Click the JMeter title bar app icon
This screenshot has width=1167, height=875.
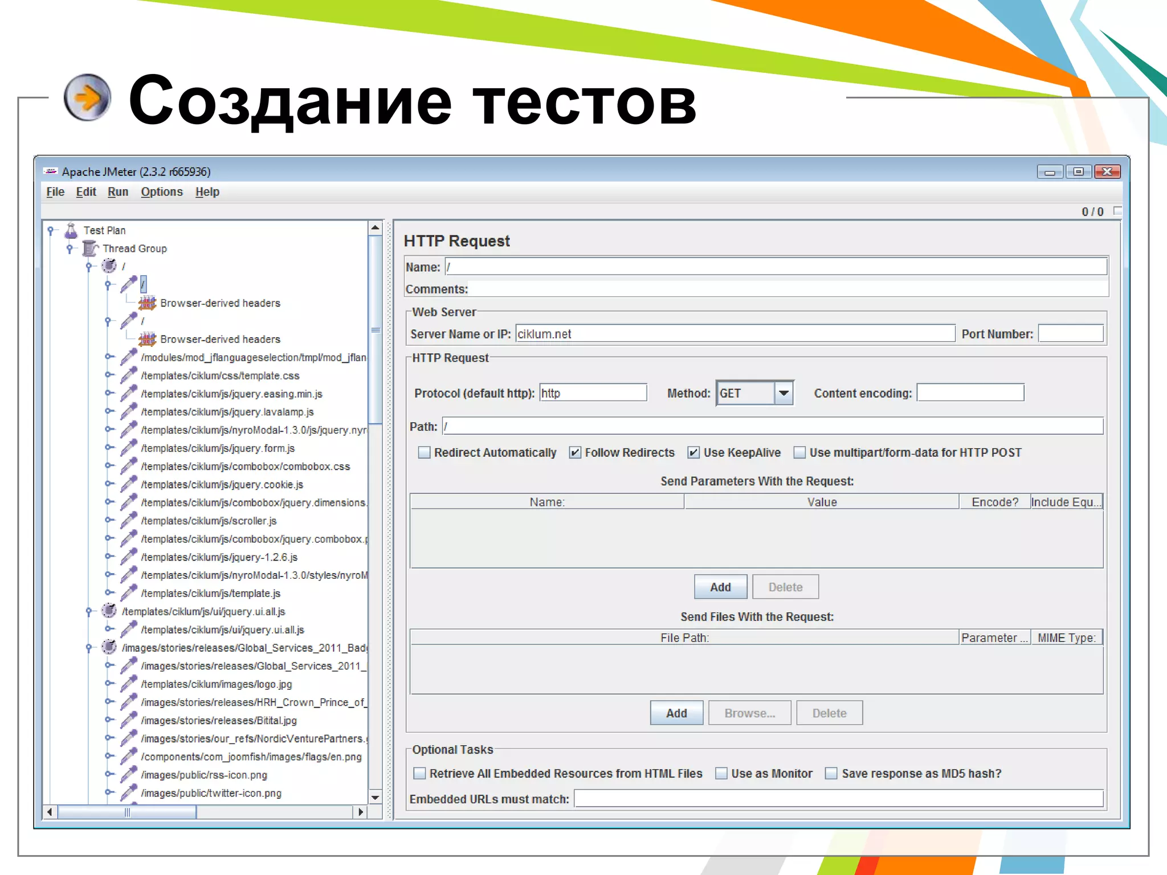(51, 171)
